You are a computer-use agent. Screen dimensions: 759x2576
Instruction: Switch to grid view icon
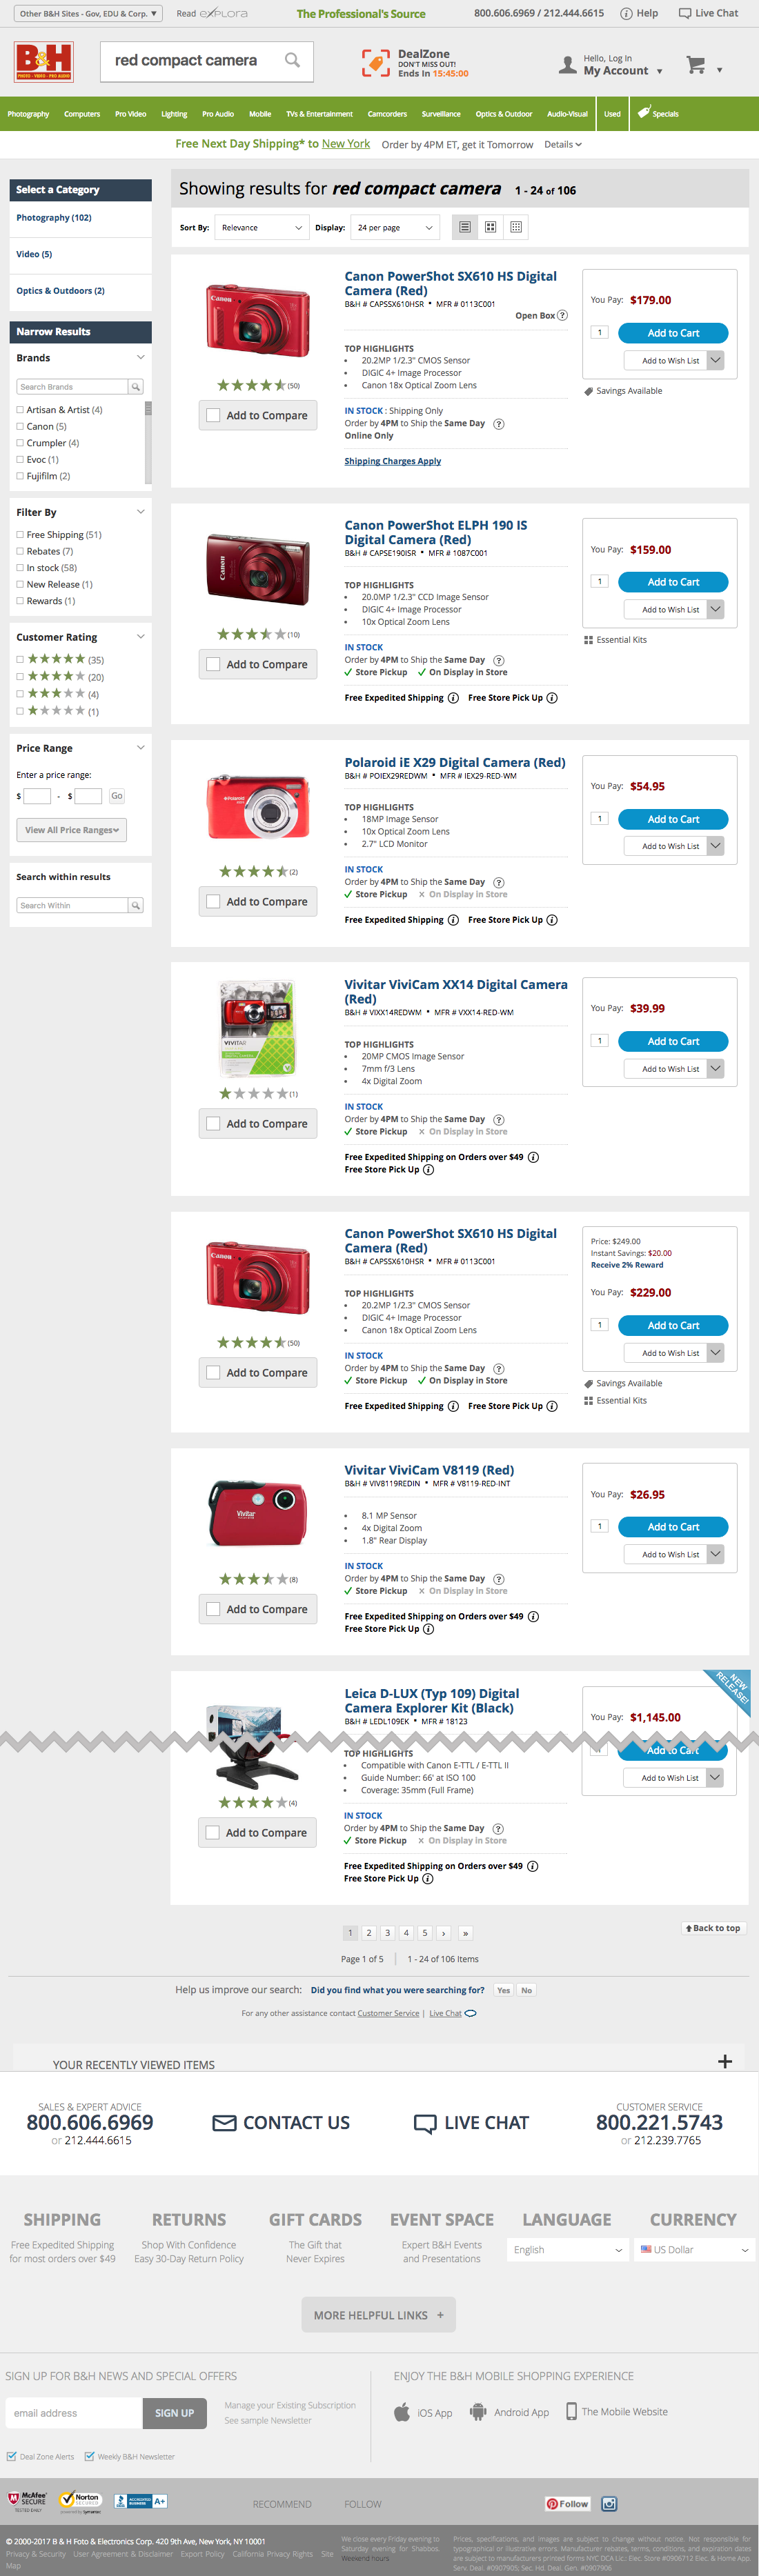click(490, 227)
